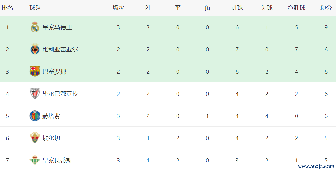336x171 pixels.
Task: Click the 排名 column header
Action: [x=7, y=8]
